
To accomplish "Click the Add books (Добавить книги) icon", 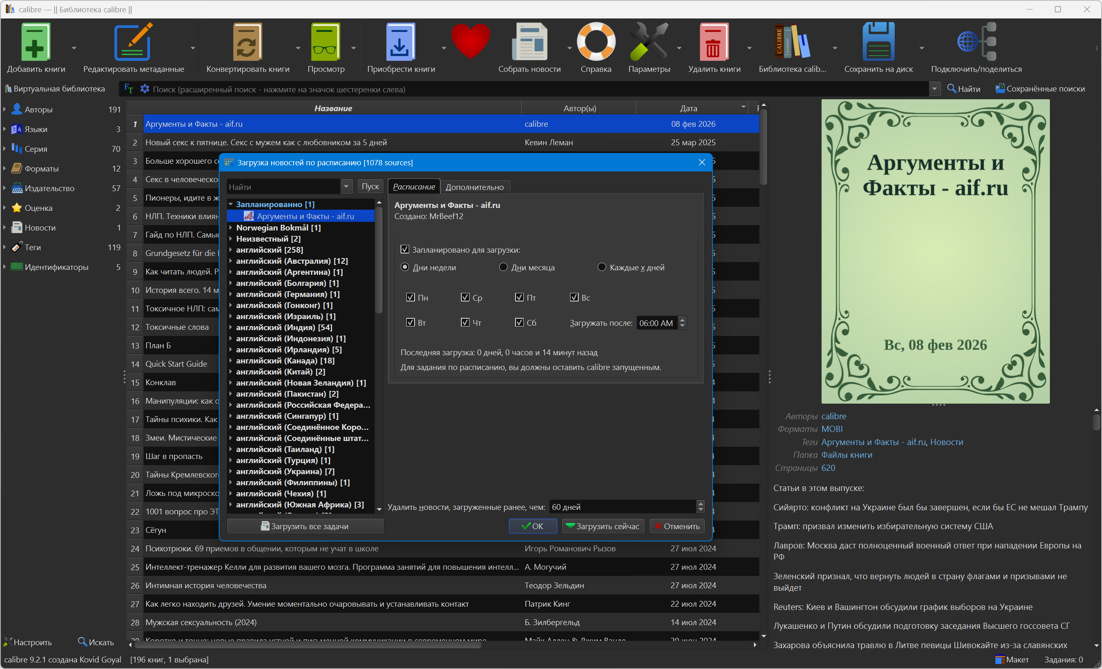I will [x=35, y=41].
